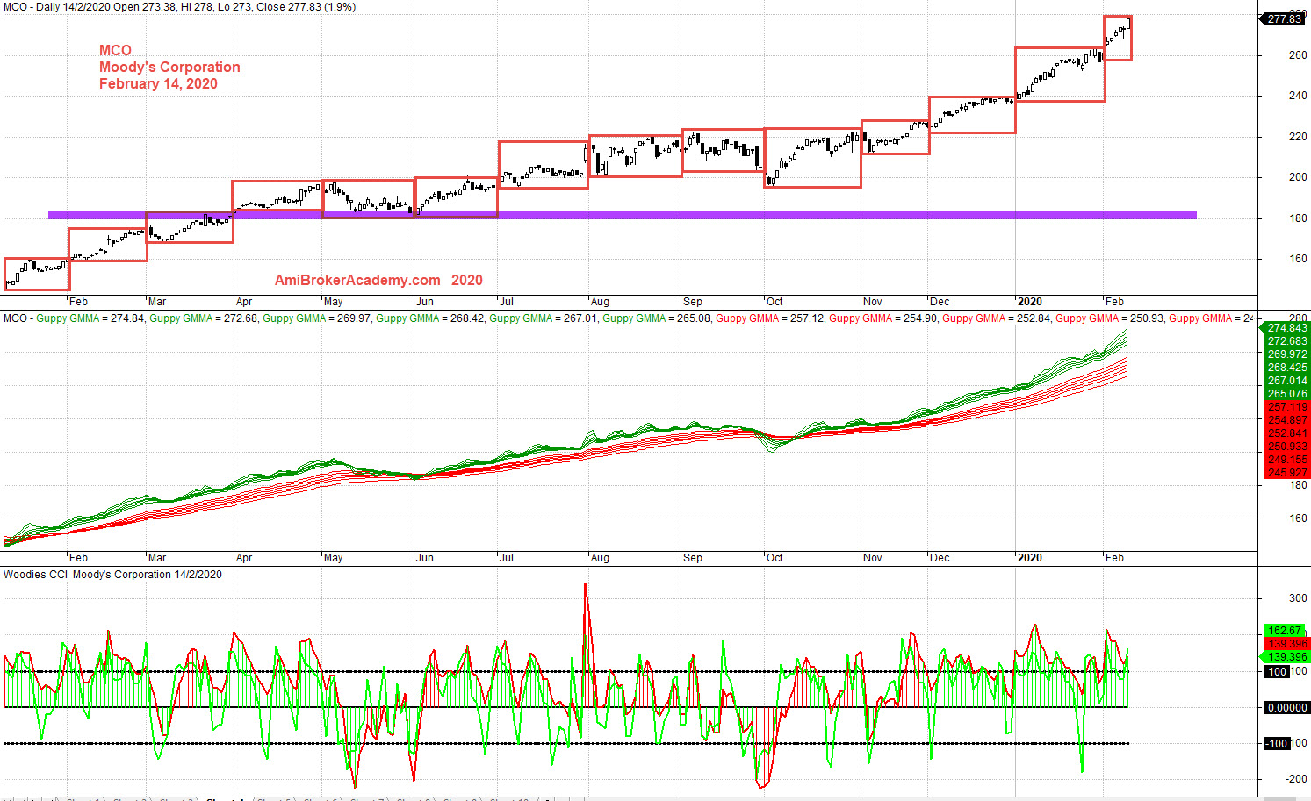Click the bold 2020 label on the price pane time axis
Screen dimensions: 1311x801
(x=1029, y=301)
